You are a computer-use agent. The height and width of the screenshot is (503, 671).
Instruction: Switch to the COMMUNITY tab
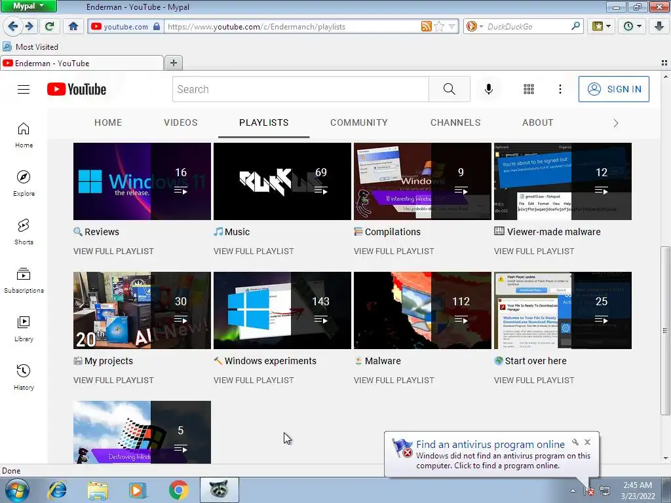[359, 122]
